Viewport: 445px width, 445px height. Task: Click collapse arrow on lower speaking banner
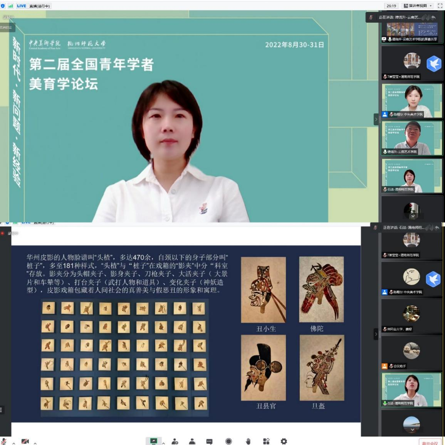click(x=430, y=228)
